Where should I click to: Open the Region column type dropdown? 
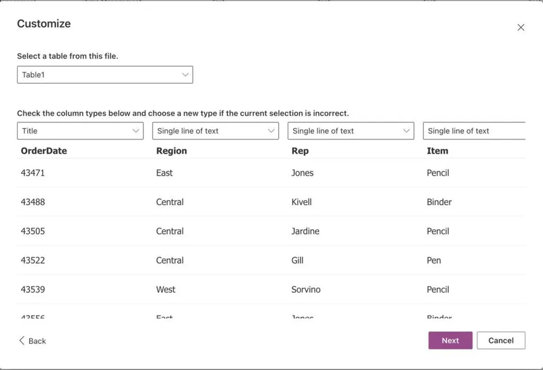(215, 131)
